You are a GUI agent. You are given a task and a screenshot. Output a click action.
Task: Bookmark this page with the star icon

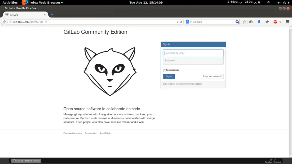pos(244,22)
